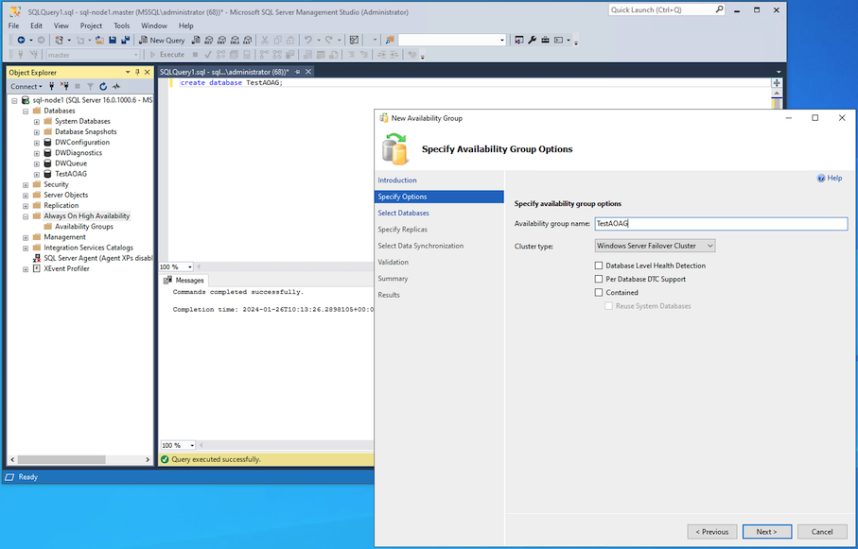
Task: Click the Disconnect plug icon in Object Explorer
Action: (64, 86)
